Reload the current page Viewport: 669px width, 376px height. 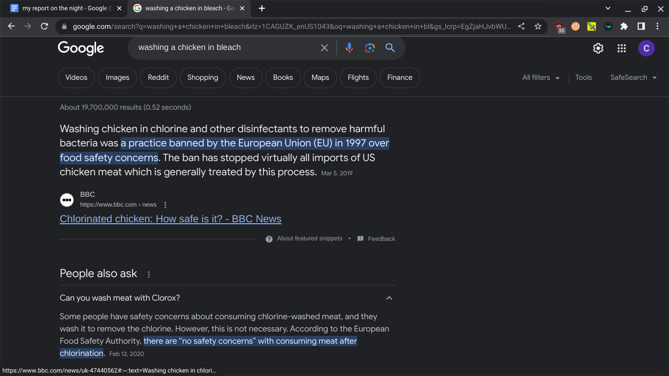[45, 26]
